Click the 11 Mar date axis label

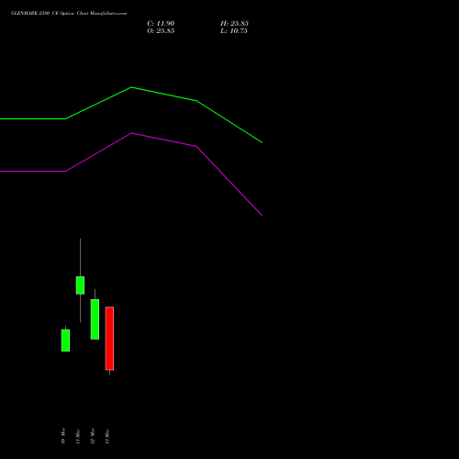78,436
